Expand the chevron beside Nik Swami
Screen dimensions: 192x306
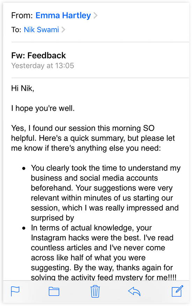point(63,30)
